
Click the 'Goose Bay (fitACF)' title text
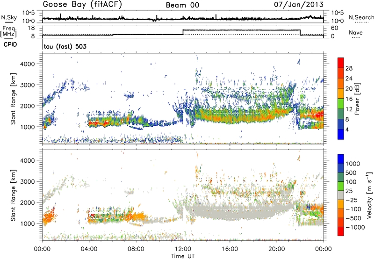coord(82,5)
